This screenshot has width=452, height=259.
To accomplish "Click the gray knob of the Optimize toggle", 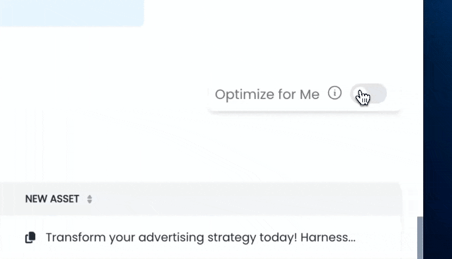I will coord(360,94).
